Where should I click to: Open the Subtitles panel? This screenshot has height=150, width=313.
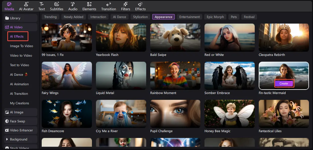point(57,6)
